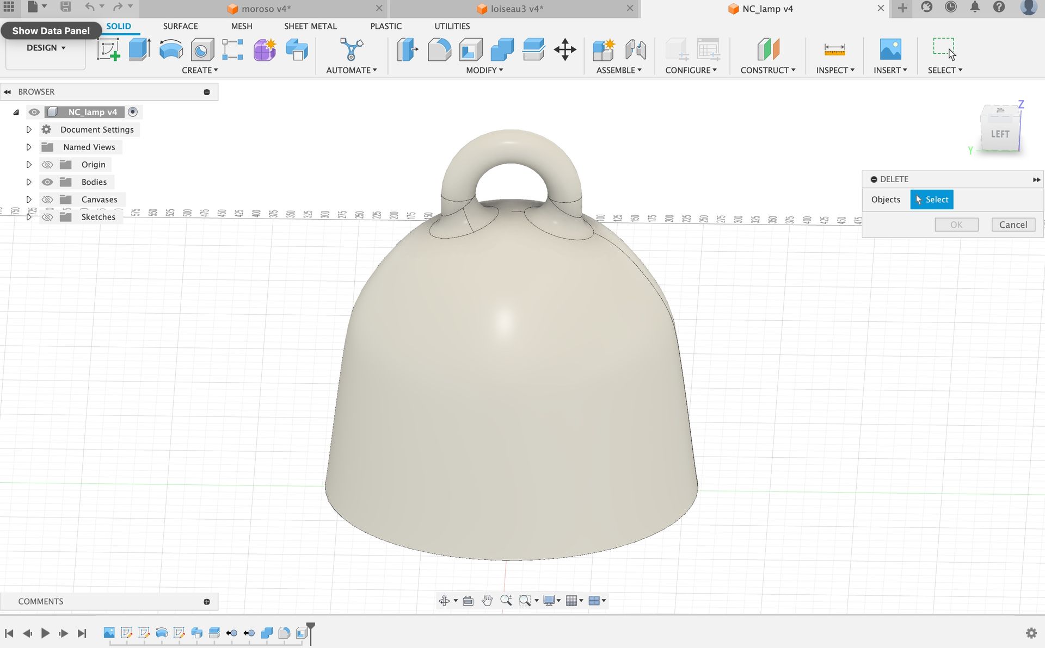Viewport: 1045px width, 648px height.
Task: Click the timeline play button
Action: 46,633
